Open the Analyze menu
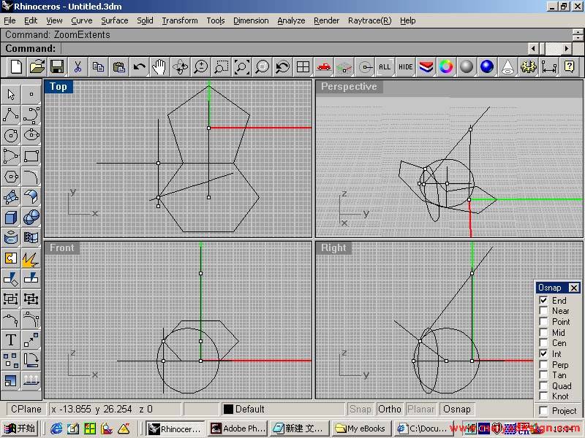 [x=290, y=20]
